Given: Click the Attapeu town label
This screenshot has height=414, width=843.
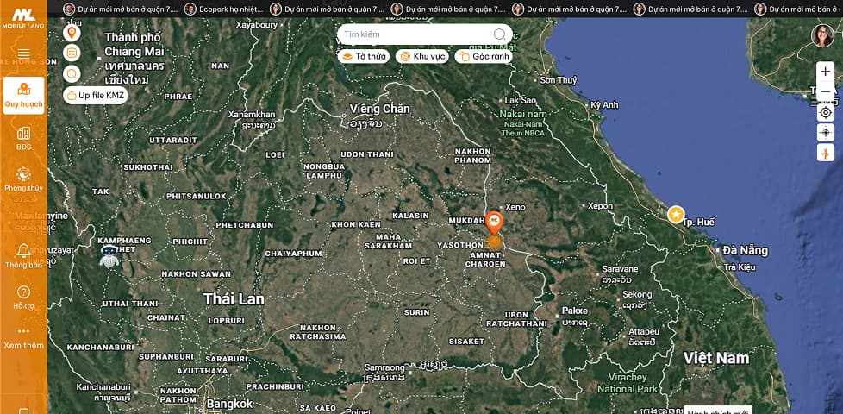Looking at the screenshot, I should click(644, 332).
